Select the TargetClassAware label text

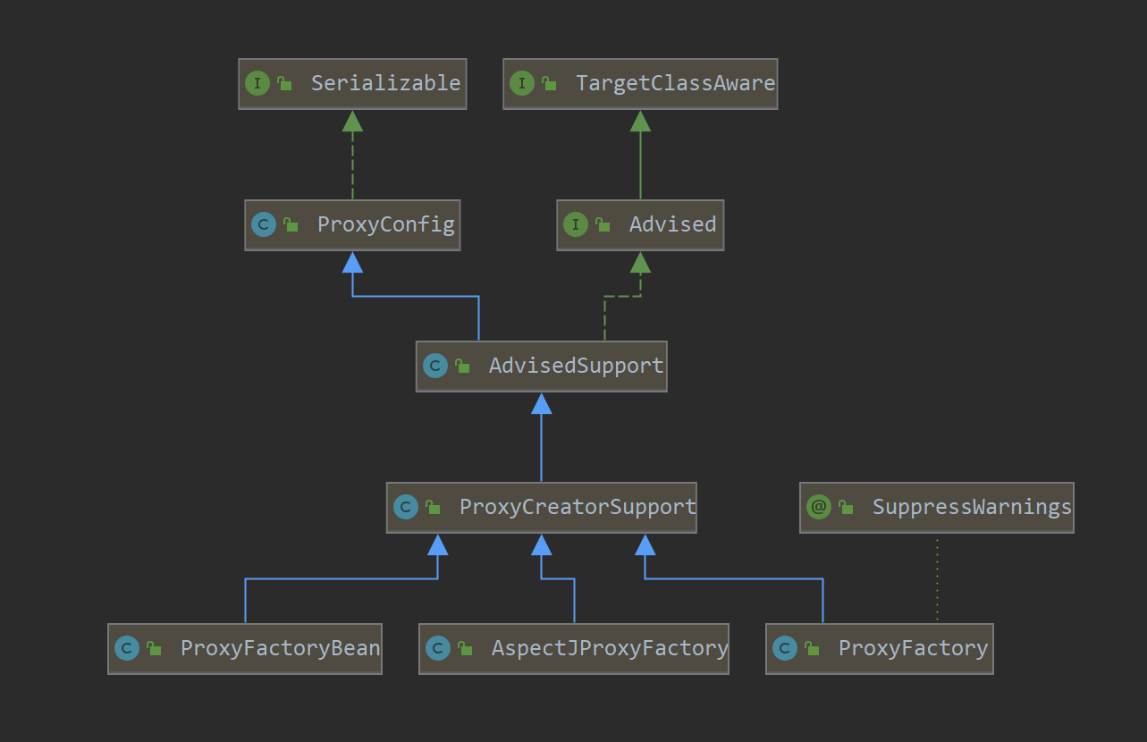[x=675, y=84]
